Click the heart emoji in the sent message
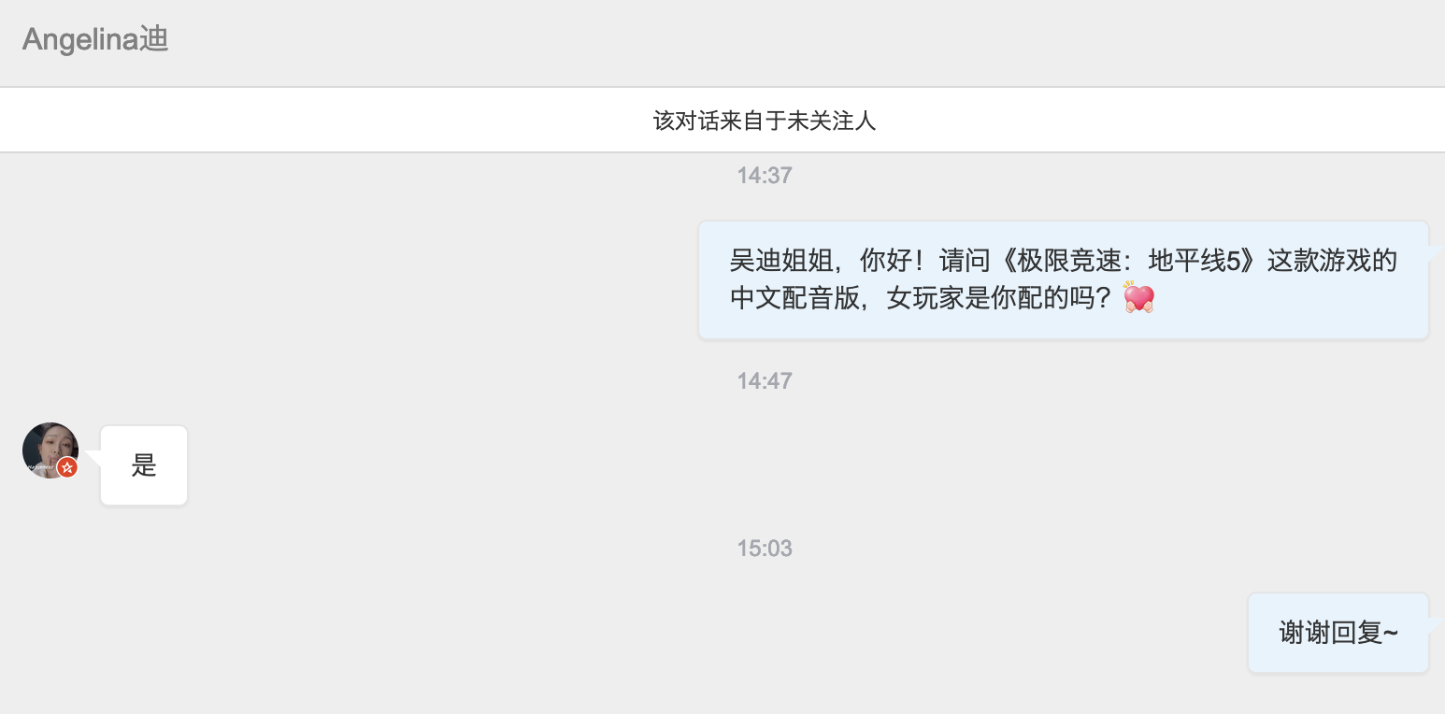The image size is (1445, 714). point(1138,297)
